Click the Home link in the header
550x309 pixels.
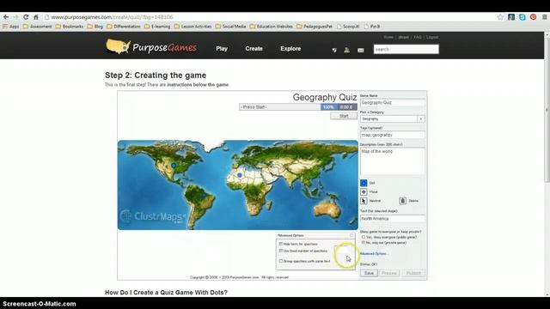388,37
